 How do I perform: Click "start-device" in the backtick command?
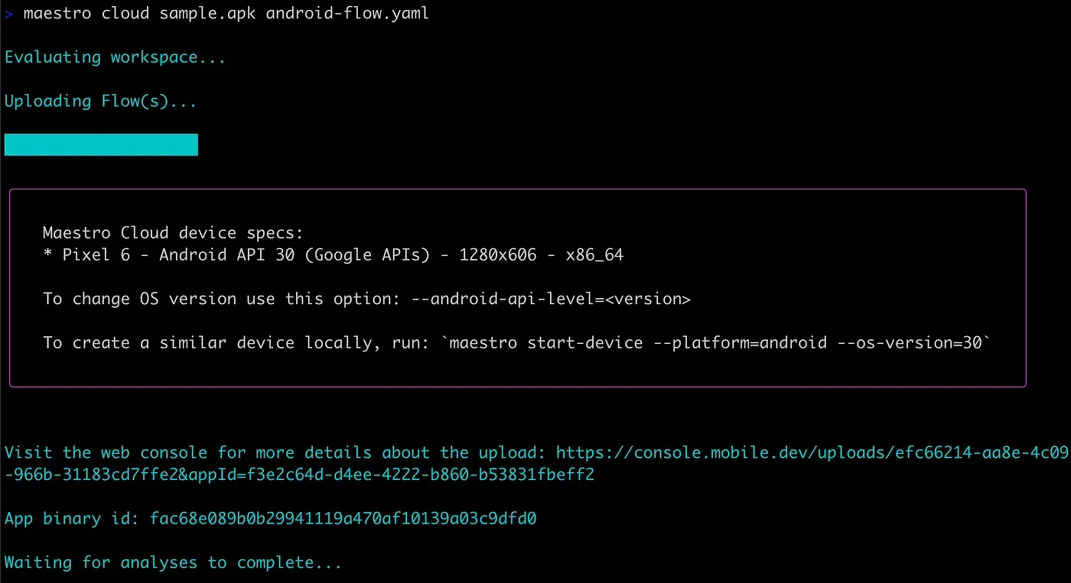click(x=584, y=342)
